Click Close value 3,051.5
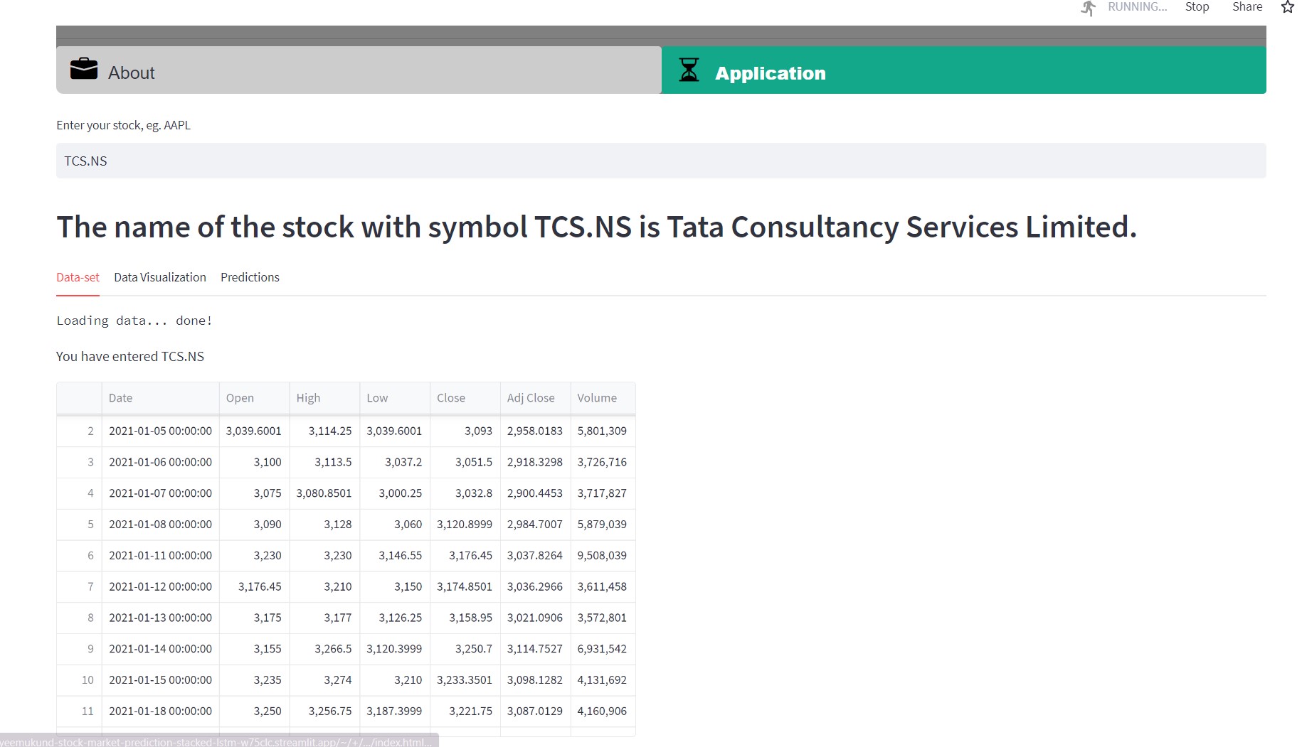The height and width of the screenshot is (747, 1302). [x=465, y=462]
